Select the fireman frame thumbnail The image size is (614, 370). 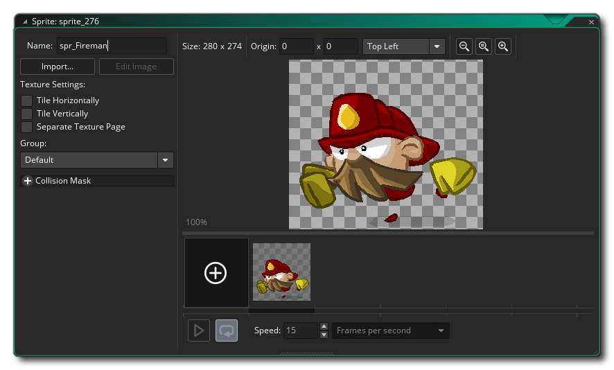point(281,272)
